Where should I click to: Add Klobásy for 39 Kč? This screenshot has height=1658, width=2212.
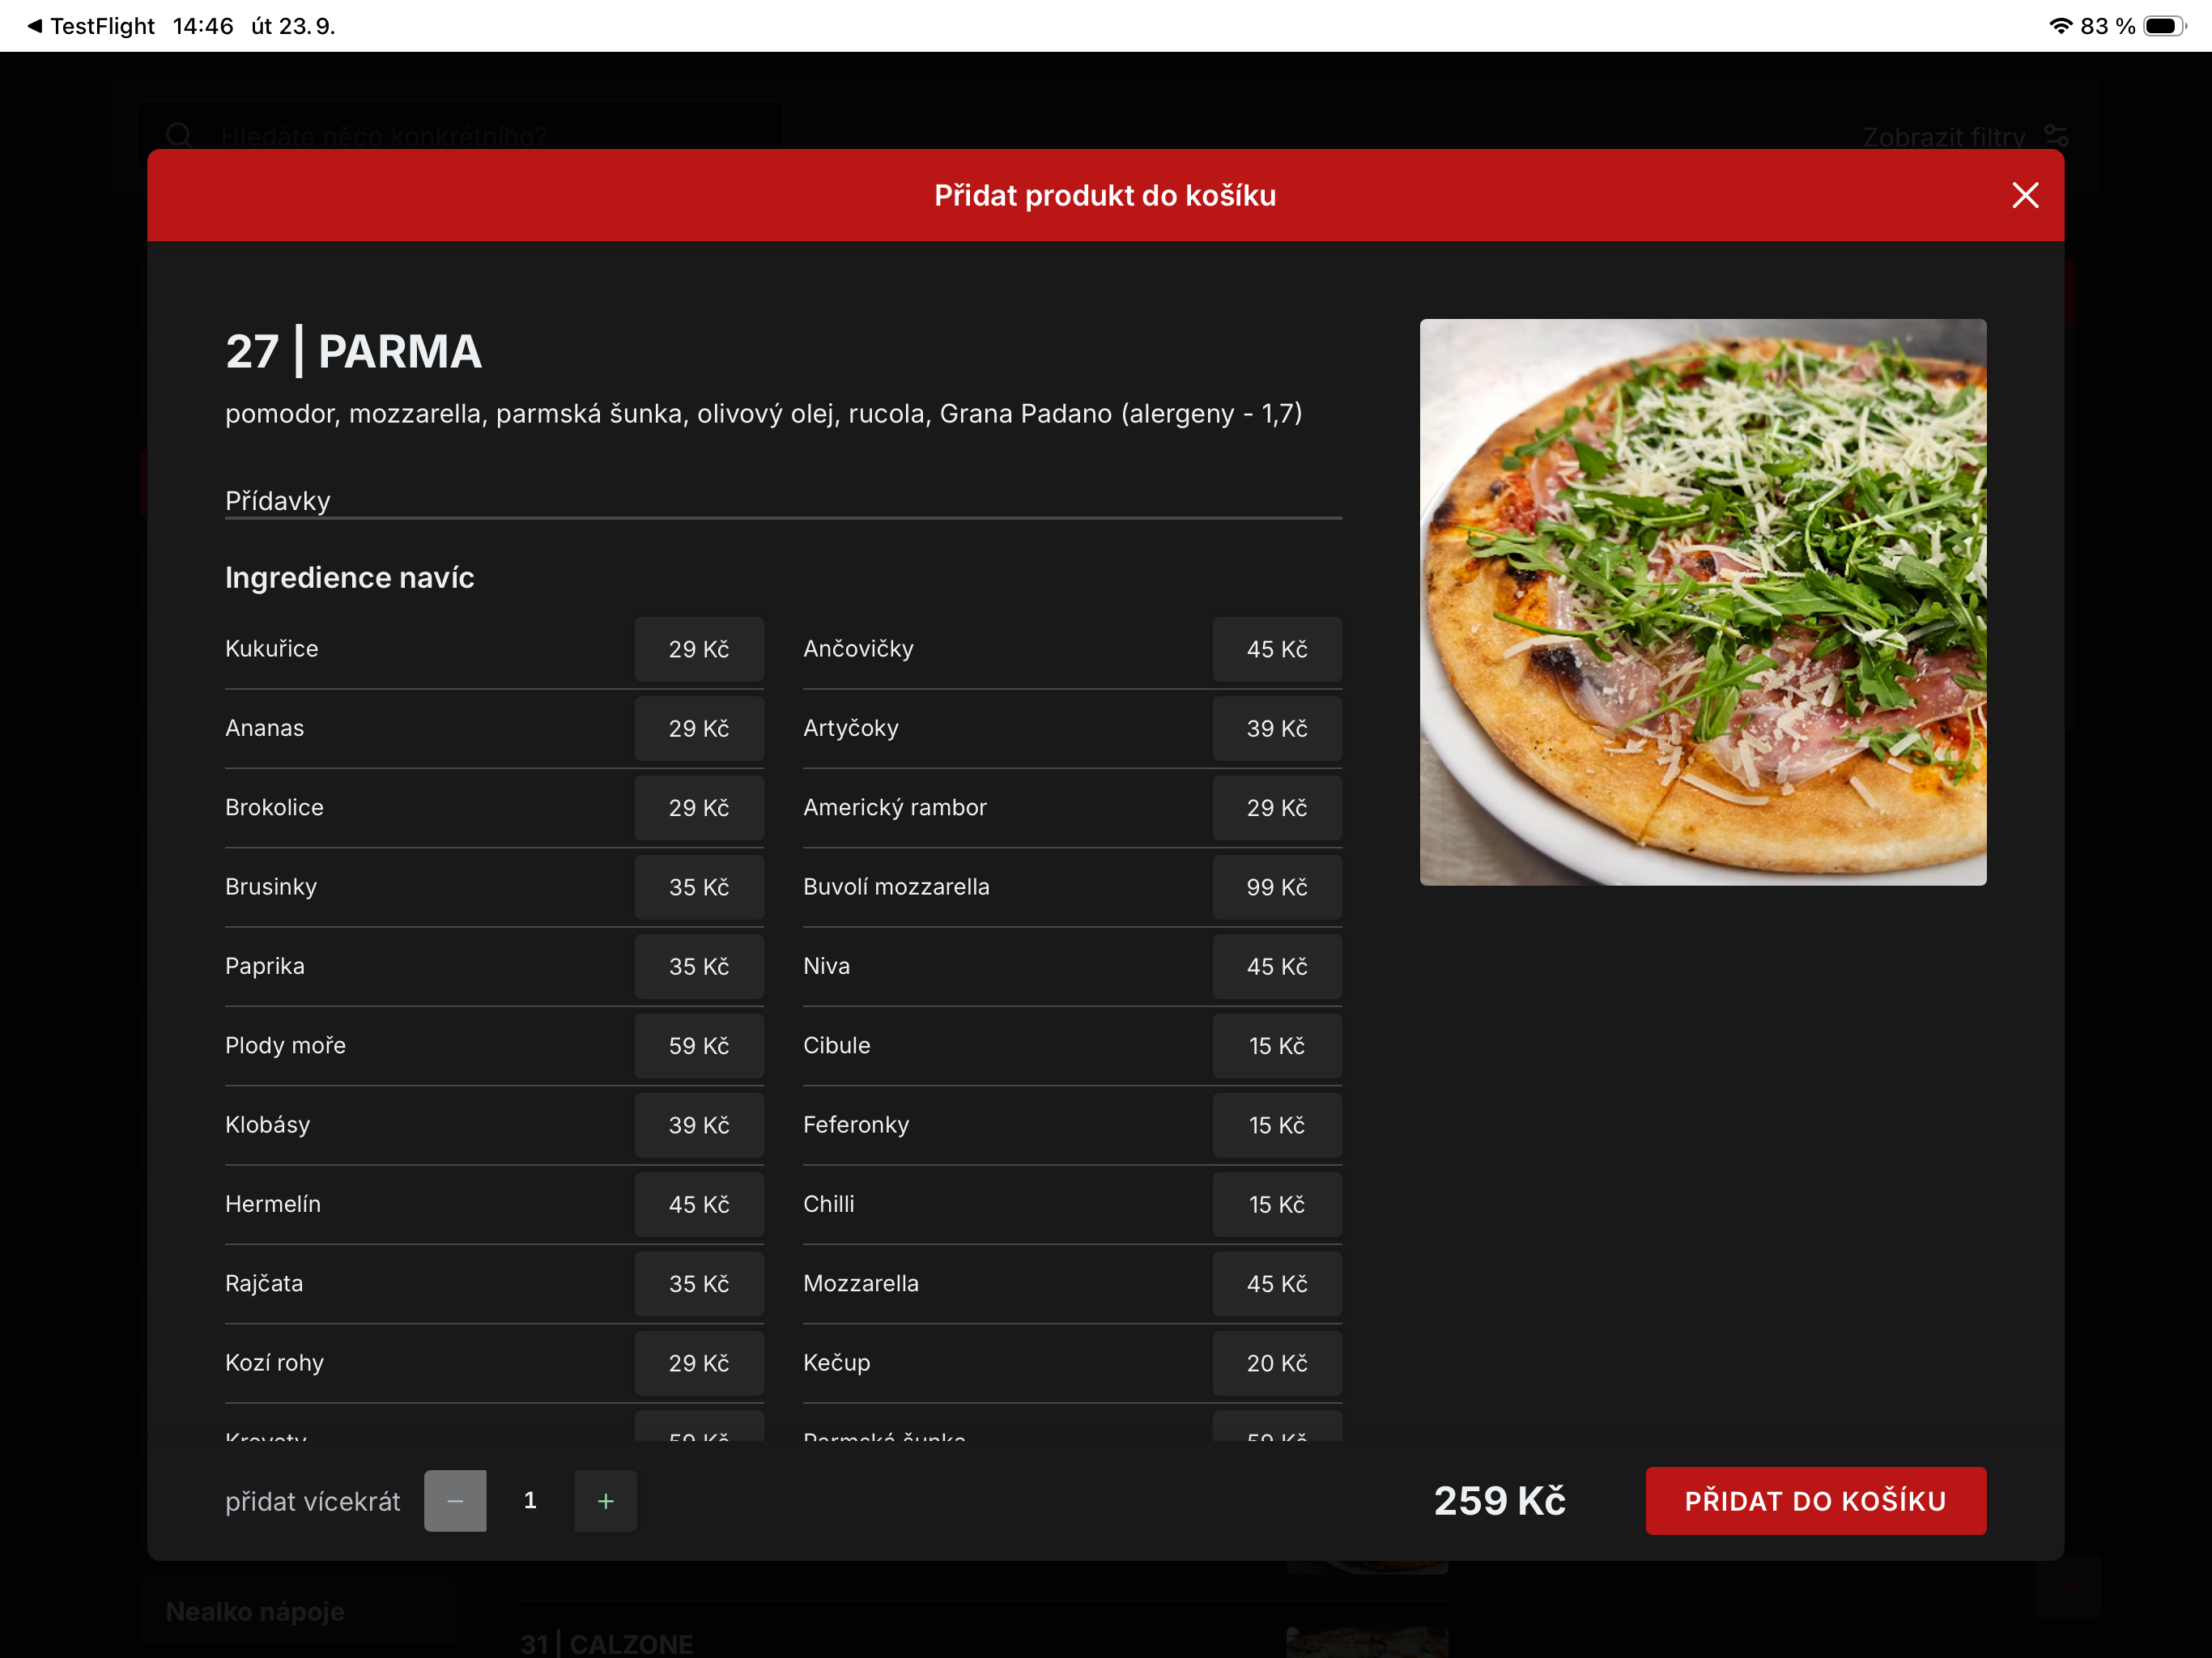(699, 1125)
